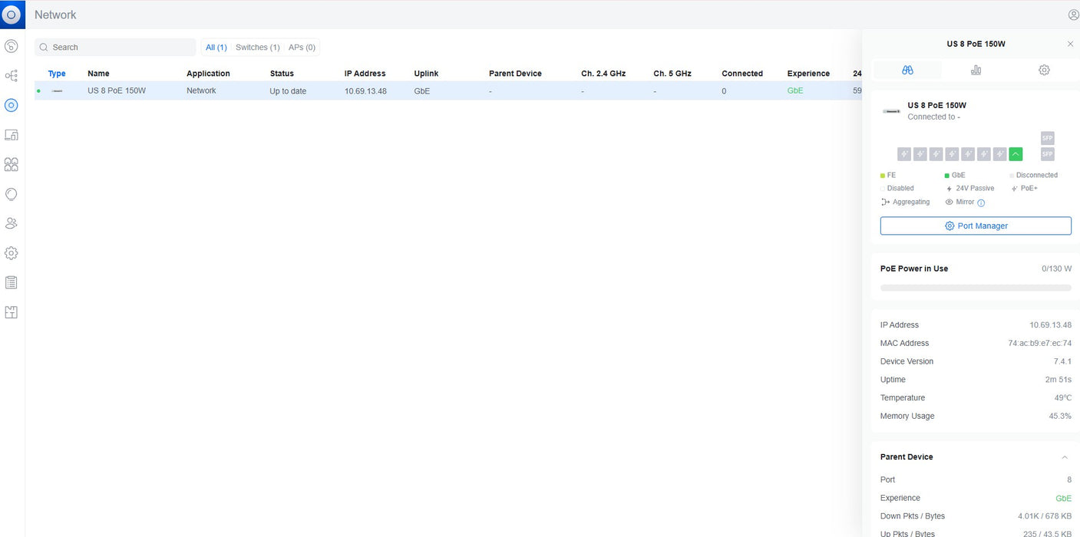Sort table by Ch. 2.4 GHz column header
The width and height of the screenshot is (1080, 537).
point(603,74)
